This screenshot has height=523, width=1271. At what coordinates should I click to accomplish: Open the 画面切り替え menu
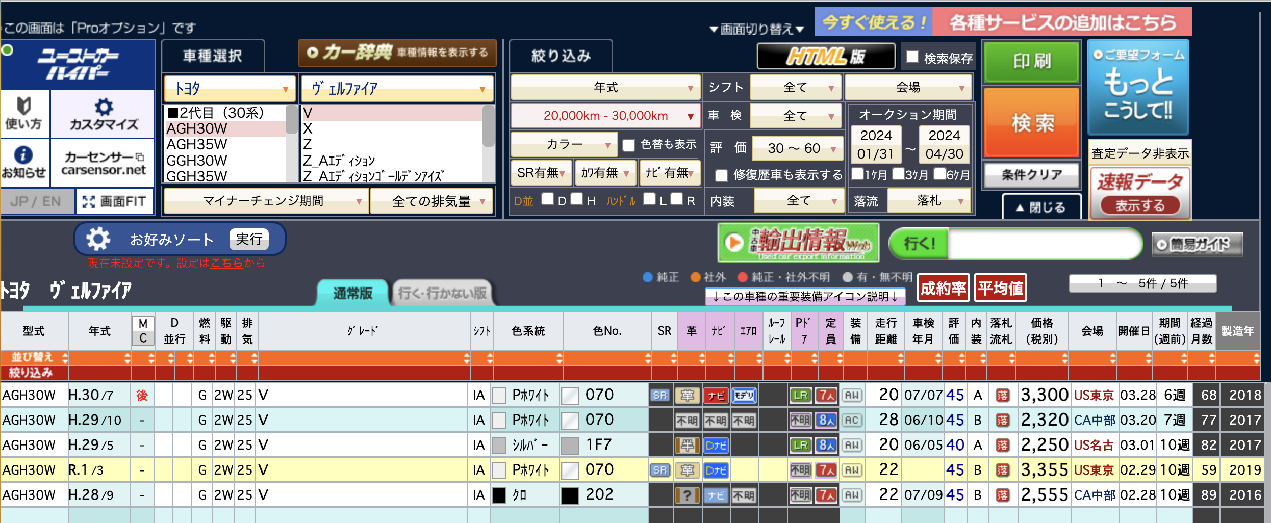tap(757, 29)
